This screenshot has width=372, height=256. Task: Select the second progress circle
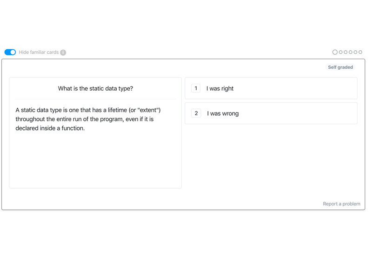[341, 52]
